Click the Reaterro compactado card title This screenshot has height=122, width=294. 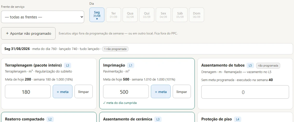25,119
